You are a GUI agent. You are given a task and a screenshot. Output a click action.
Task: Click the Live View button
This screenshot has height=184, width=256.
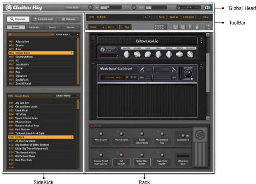point(73,8)
